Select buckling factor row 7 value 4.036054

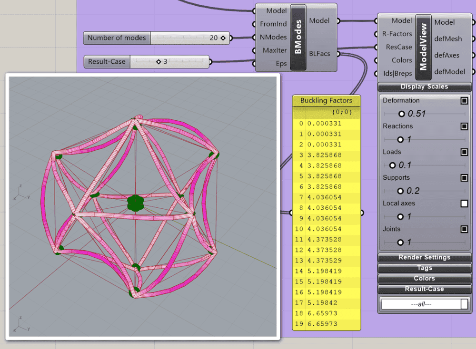(x=324, y=197)
